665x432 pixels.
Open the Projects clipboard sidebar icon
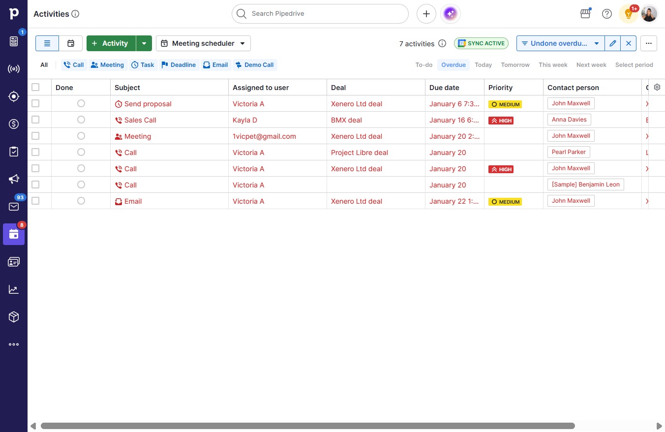pyautogui.click(x=14, y=152)
